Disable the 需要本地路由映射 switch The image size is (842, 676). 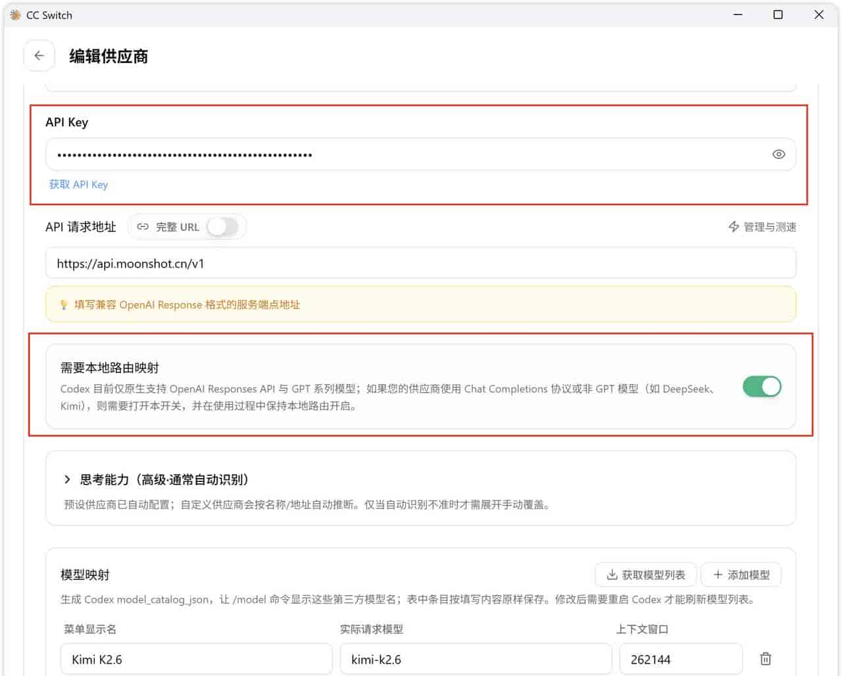tap(762, 387)
